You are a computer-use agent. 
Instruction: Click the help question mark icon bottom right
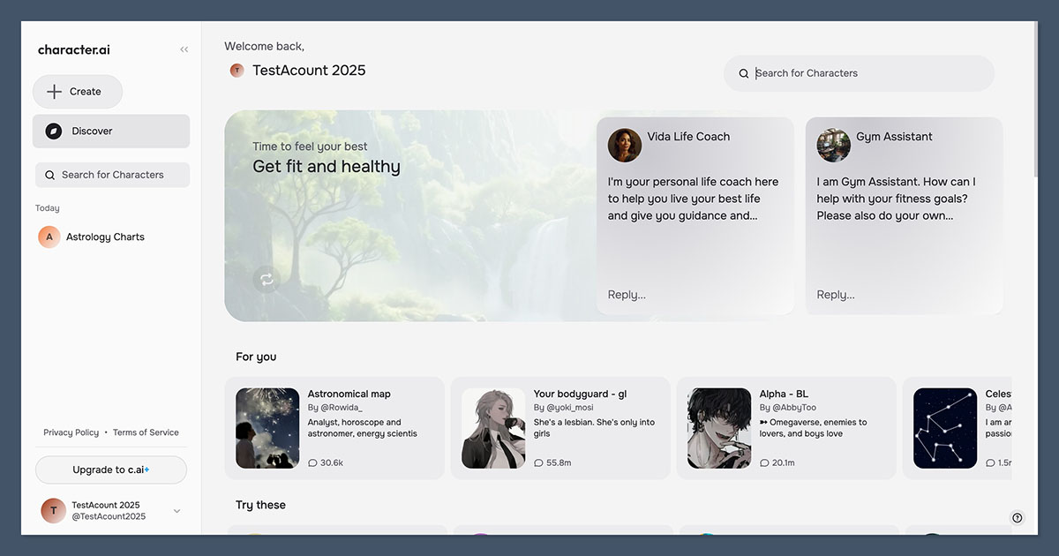tap(1017, 518)
